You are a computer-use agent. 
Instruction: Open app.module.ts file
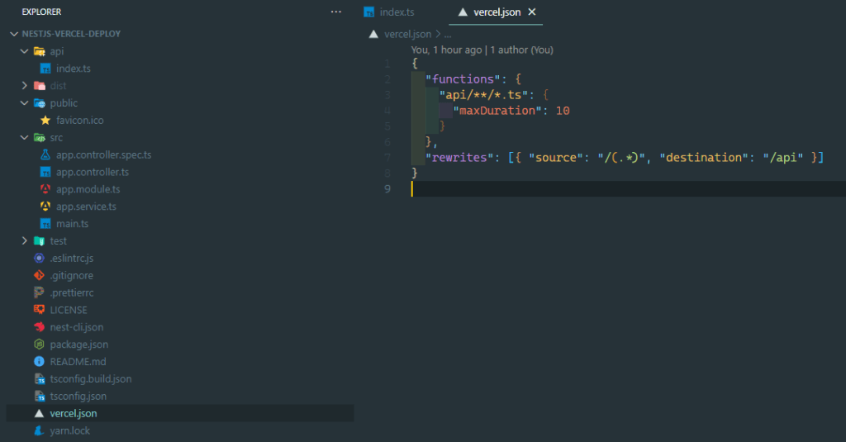pyautogui.click(x=88, y=189)
